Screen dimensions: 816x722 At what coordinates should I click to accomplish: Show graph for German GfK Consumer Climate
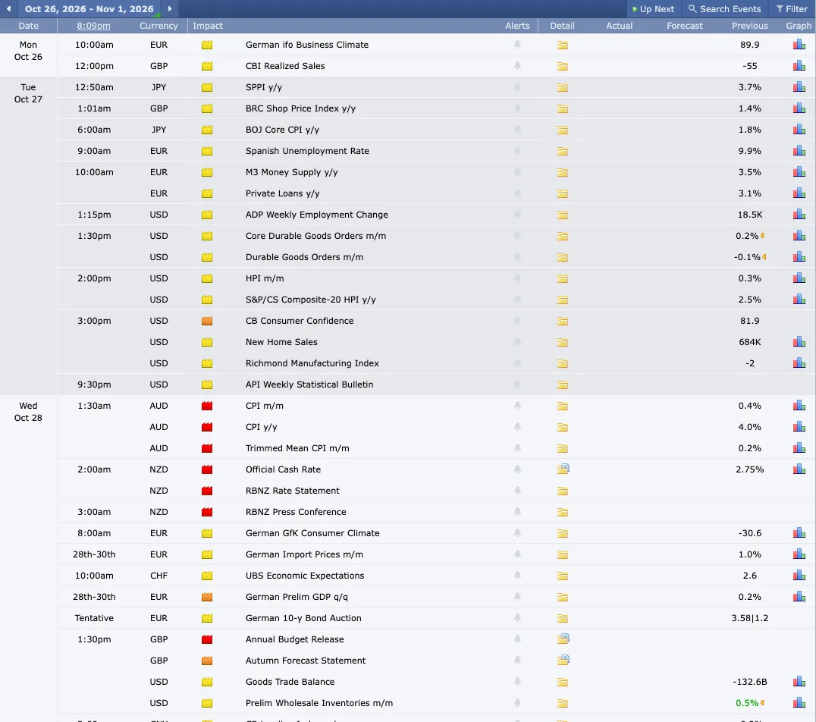(x=799, y=532)
